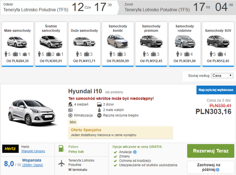This screenshot has height=175, width=236.
Task: Select the Duże samochody category card
Action: click(x=84, y=44)
